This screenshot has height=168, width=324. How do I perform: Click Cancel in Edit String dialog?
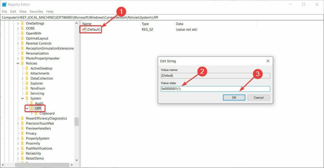click(x=258, y=98)
